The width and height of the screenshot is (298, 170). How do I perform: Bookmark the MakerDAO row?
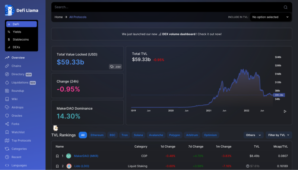[57, 156]
